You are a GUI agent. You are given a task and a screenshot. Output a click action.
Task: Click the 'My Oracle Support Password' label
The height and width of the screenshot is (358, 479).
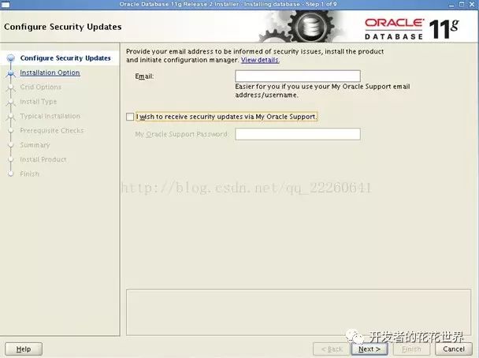(181, 134)
